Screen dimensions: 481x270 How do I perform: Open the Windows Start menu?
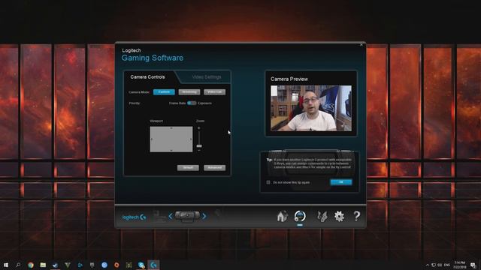pyautogui.click(x=6, y=265)
